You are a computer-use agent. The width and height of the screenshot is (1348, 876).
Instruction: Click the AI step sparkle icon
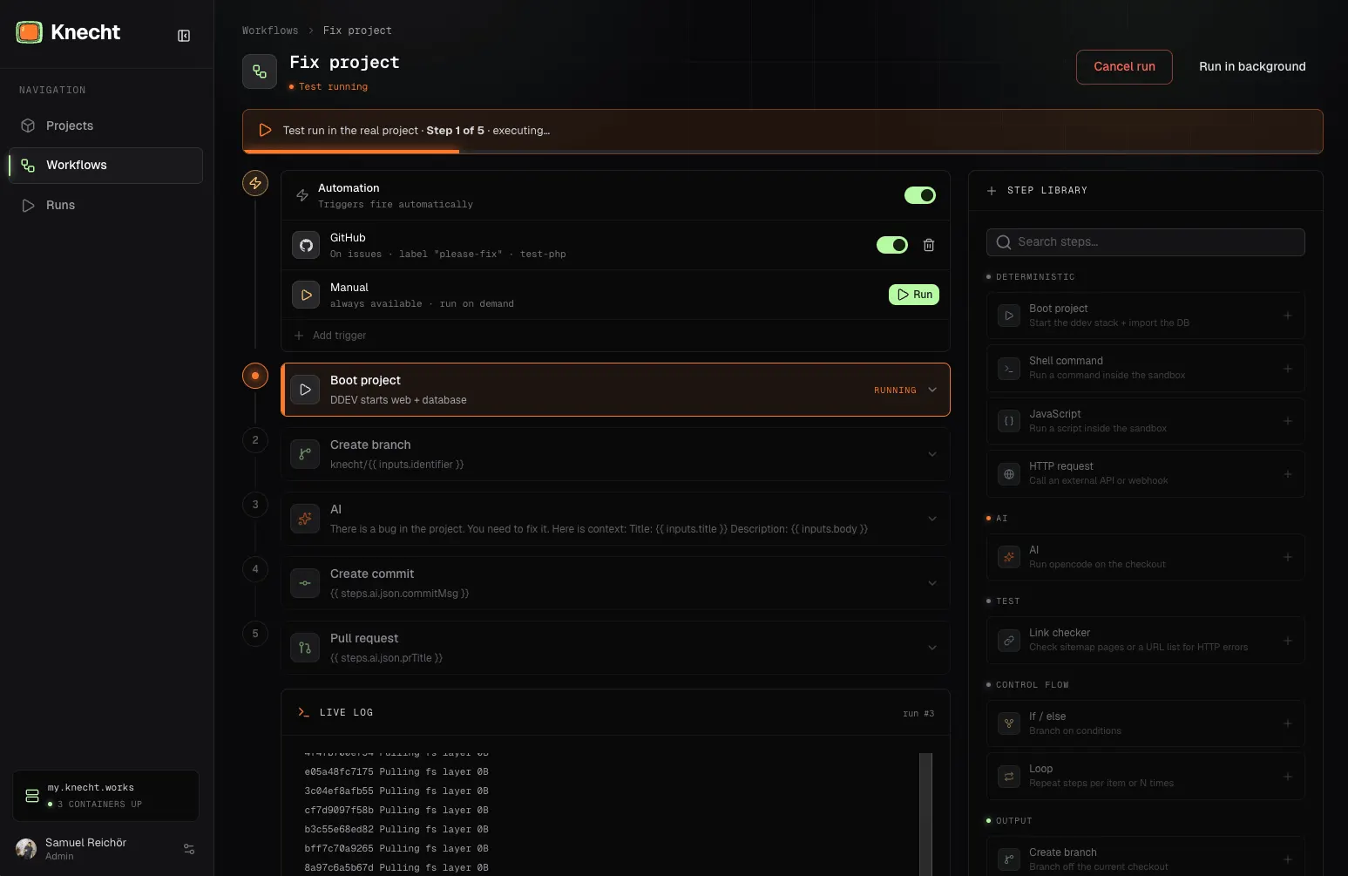click(x=305, y=519)
